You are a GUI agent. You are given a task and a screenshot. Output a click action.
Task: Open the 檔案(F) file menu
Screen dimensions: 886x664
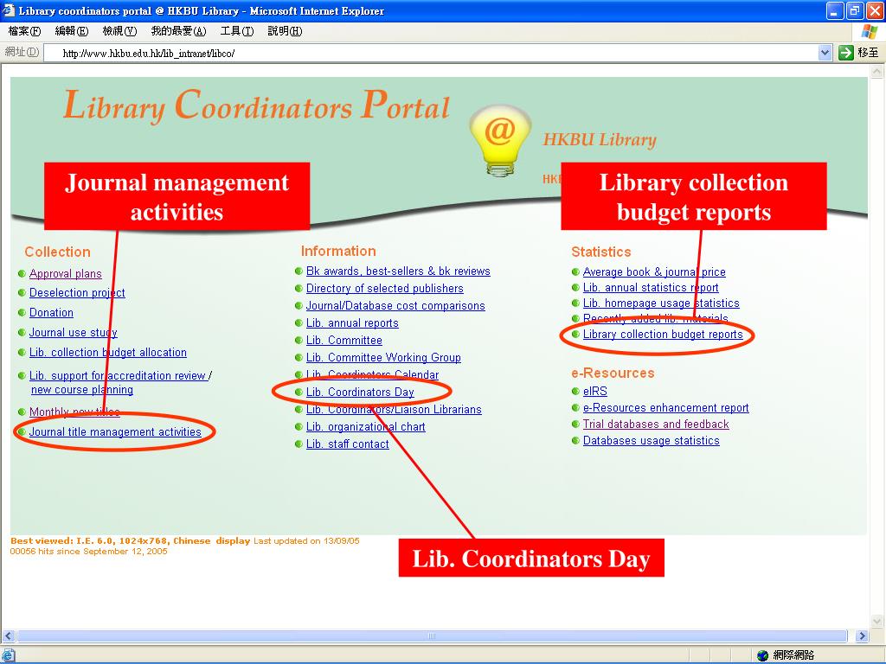pos(24,31)
